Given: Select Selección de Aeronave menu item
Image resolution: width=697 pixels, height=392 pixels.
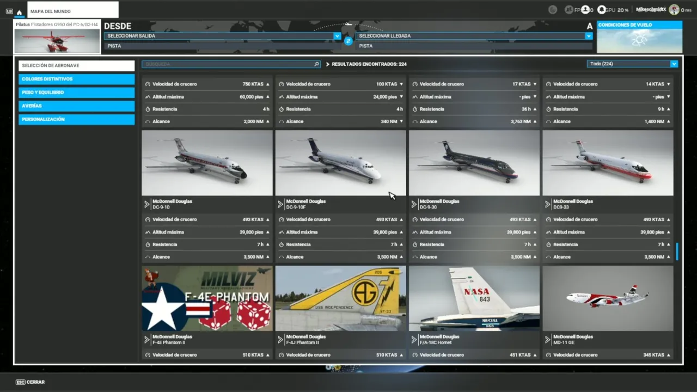Looking at the screenshot, I should pyautogui.click(x=76, y=65).
